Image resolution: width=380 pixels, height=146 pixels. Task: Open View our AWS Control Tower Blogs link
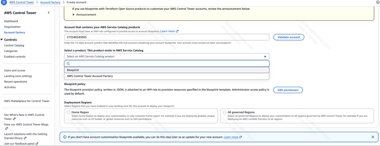point(26,126)
